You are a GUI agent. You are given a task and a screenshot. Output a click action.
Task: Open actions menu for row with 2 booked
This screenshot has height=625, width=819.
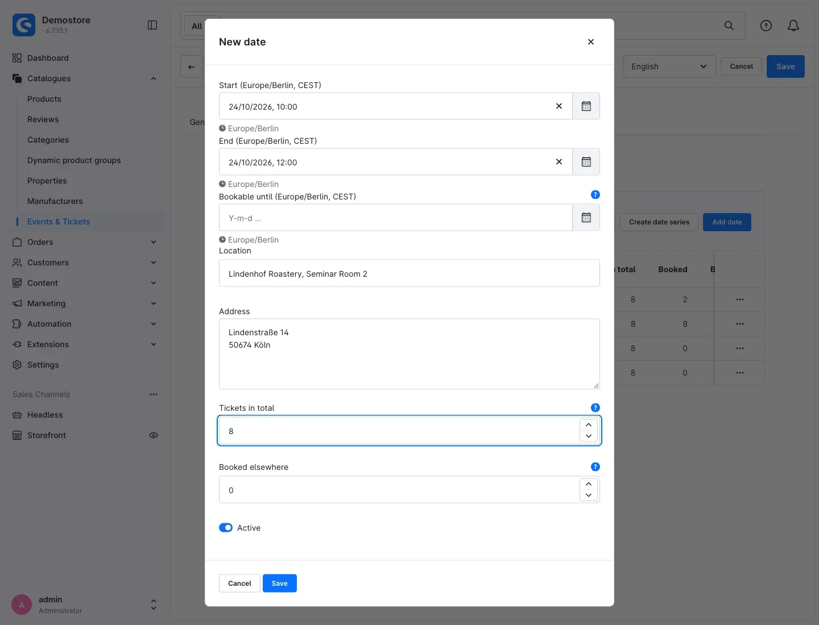coord(740,299)
